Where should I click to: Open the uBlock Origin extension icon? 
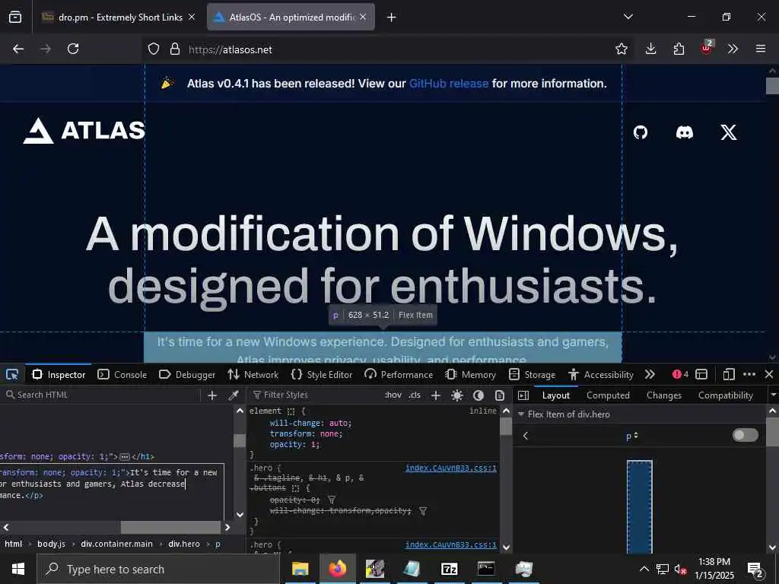[707, 48]
